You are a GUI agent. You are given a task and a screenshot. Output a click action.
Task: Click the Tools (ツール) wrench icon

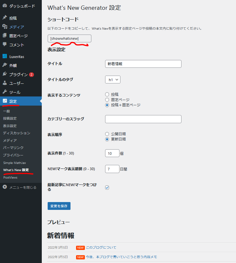5,92
